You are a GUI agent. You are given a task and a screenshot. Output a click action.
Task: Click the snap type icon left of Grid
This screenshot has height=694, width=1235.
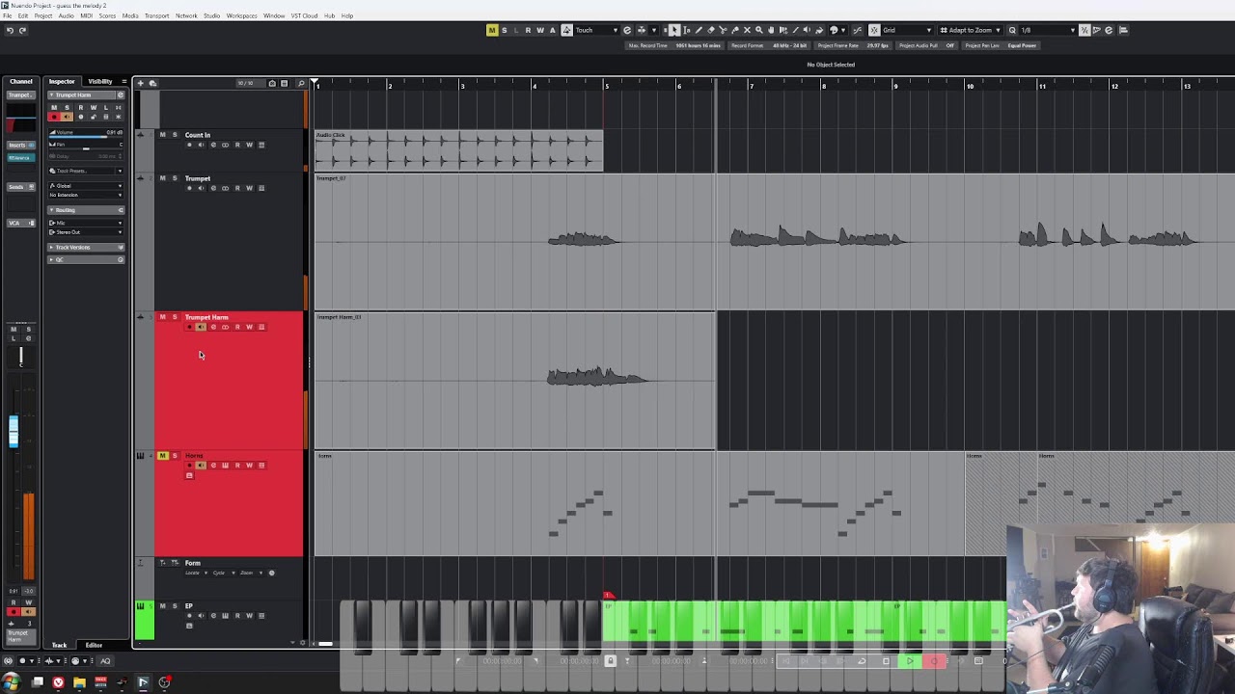tap(874, 30)
